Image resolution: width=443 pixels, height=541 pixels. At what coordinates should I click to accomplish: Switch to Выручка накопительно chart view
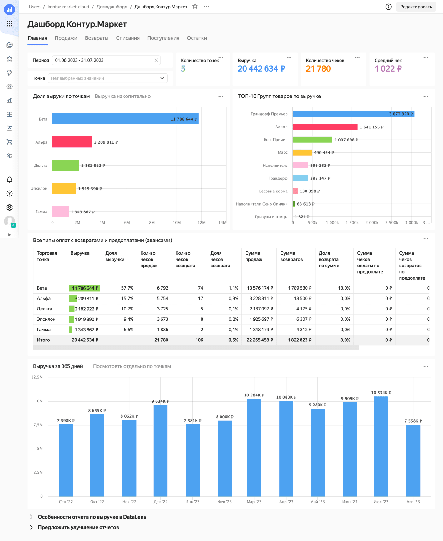pyautogui.click(x=122, y=97)
